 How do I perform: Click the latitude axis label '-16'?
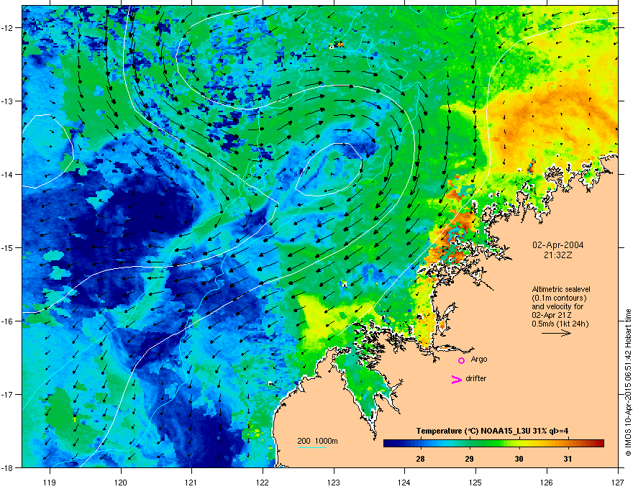pyautogui.click(x=8, y=321)
